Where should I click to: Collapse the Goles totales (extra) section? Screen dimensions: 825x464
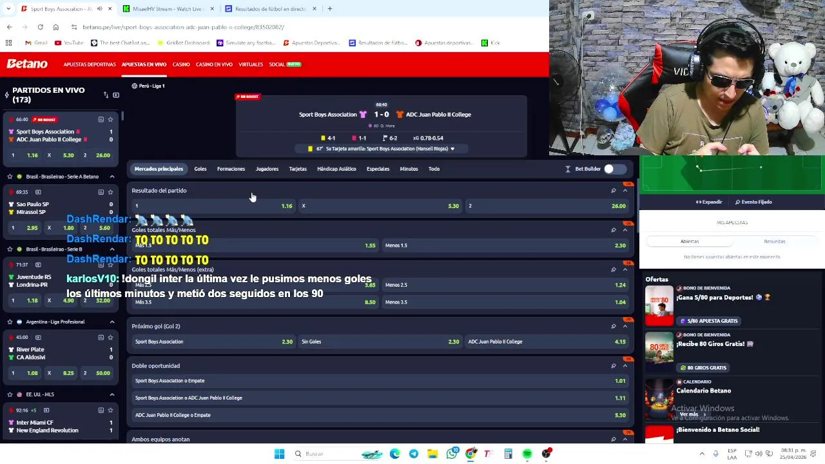[x=625, y=269]
